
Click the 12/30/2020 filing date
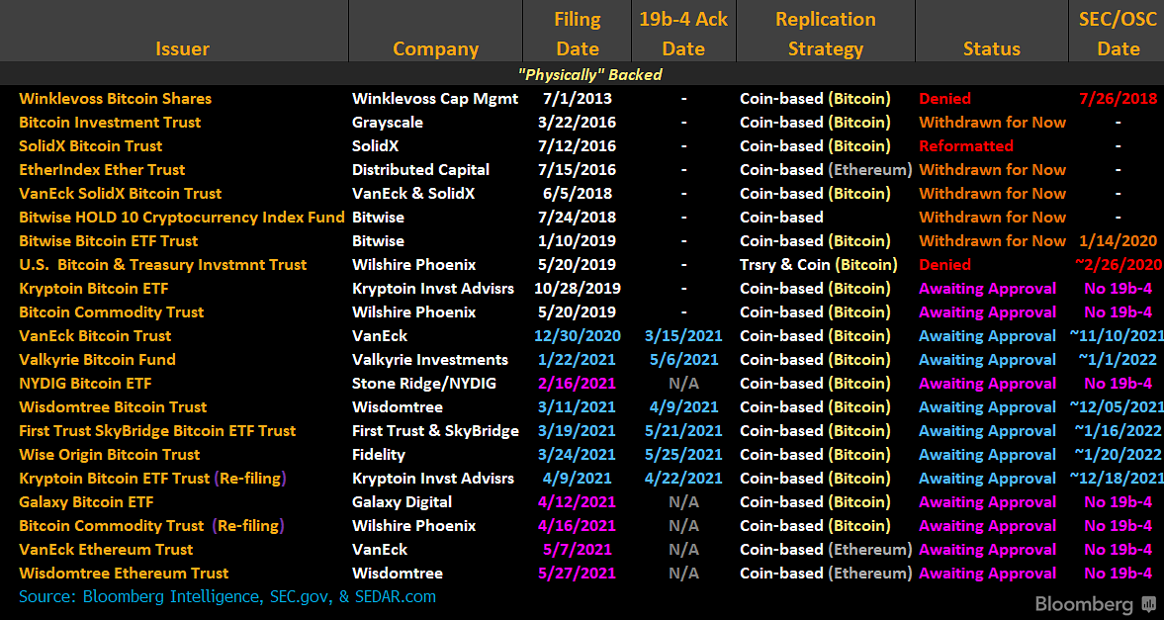[578, 335]
